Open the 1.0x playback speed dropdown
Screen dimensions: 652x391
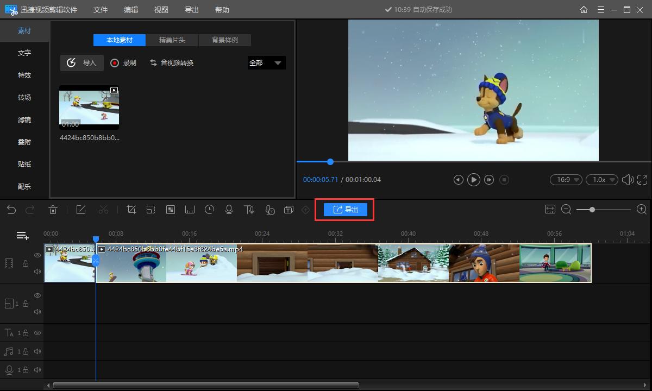[601, 179]
